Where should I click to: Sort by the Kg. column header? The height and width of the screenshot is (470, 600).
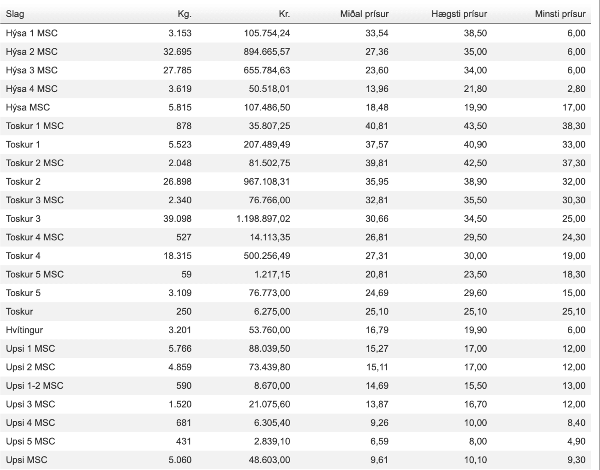185,14
